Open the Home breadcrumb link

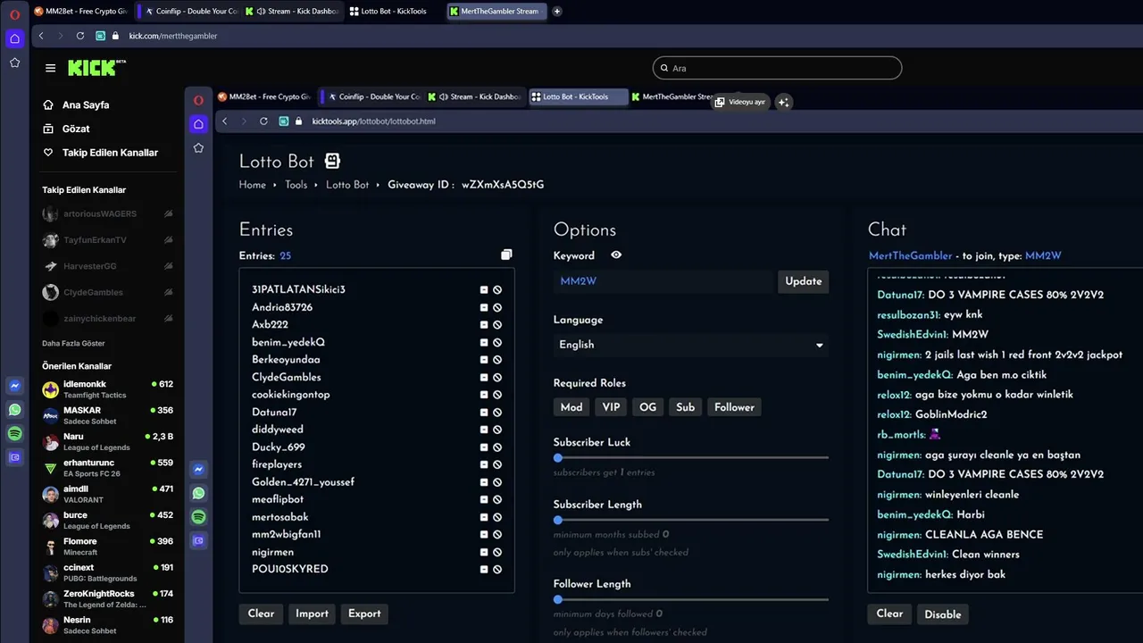coord(253,185)
